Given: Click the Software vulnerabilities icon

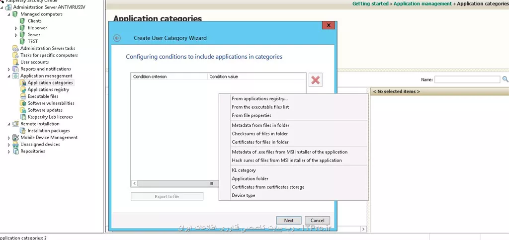Looking at the screenshot, I should [x=23, y=103].
